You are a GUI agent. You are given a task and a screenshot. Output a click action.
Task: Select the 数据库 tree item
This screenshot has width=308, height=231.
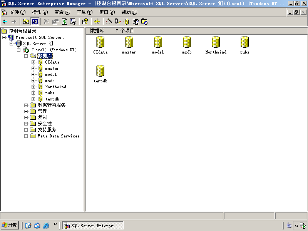(45, 56)
